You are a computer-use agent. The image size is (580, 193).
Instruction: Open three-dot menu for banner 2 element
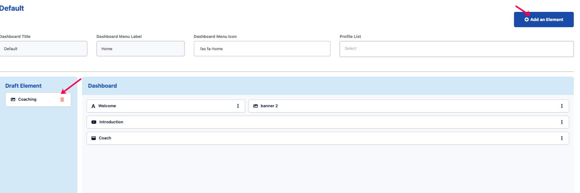point(562,106)
